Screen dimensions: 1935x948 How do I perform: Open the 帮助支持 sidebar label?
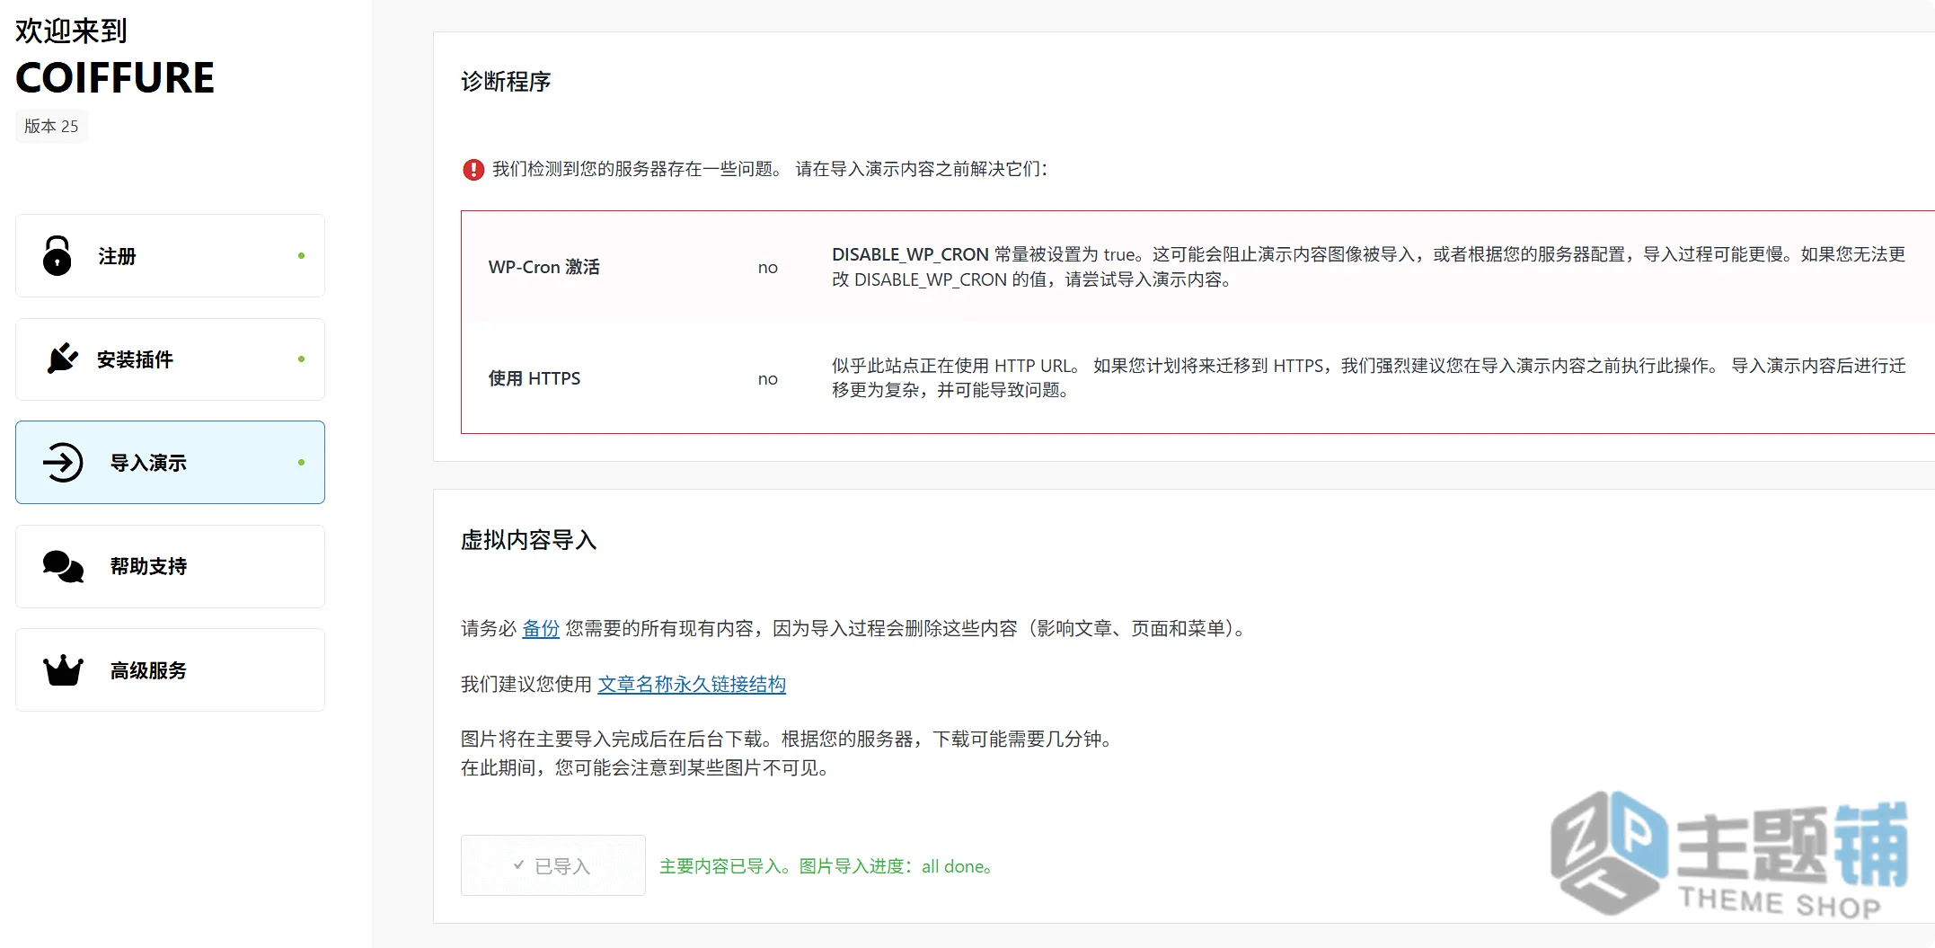148,566
